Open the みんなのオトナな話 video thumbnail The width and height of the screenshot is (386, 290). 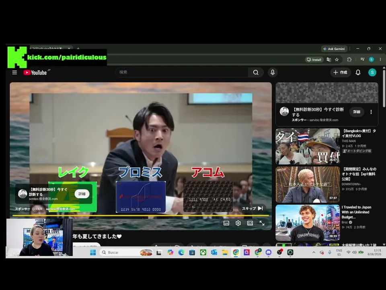coord(308,184)
